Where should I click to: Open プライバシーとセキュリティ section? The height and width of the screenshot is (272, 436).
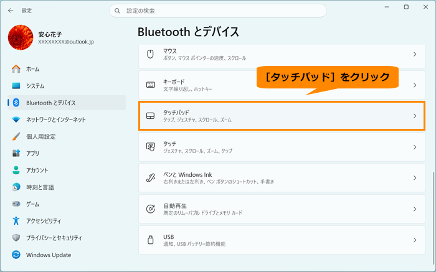click(67, 238)
